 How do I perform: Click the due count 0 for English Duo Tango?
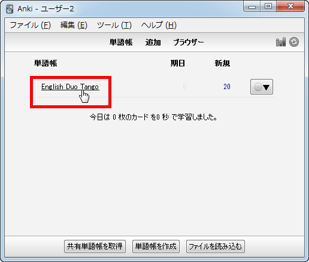pyautogui.click(x=184, y=87)
